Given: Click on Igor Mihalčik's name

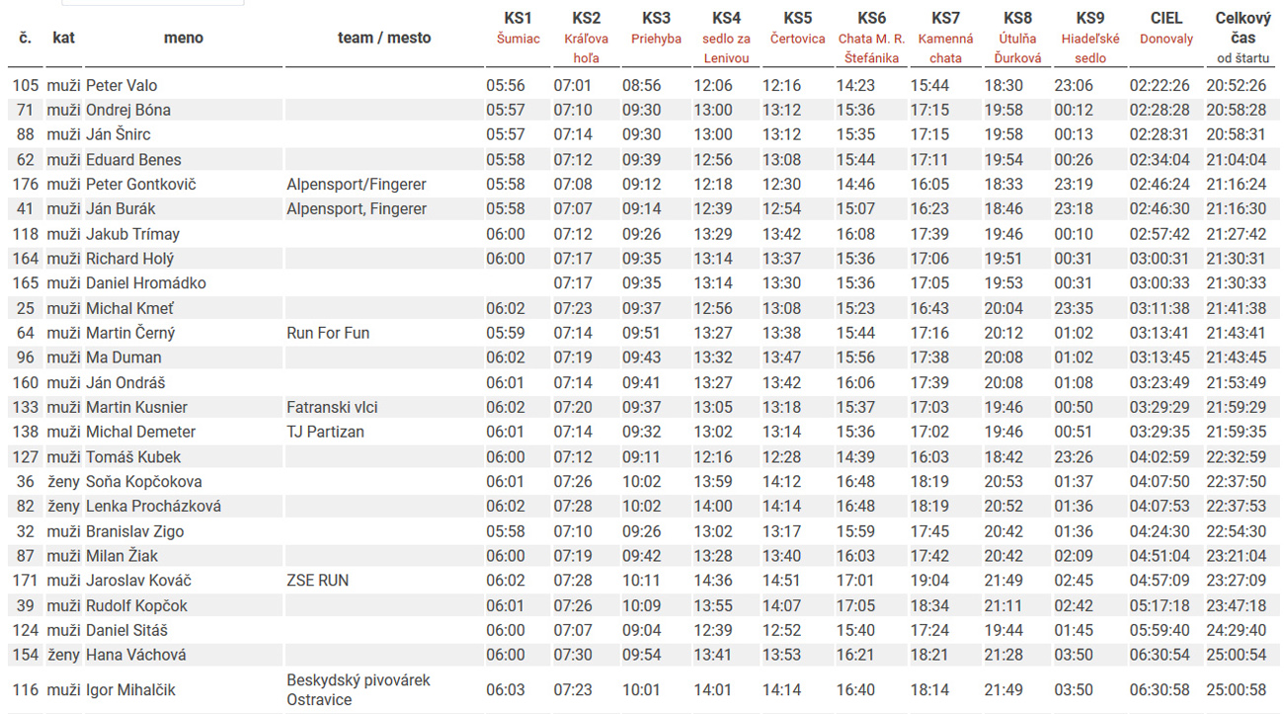Looking at the screenshot, I should pos(130,689).
